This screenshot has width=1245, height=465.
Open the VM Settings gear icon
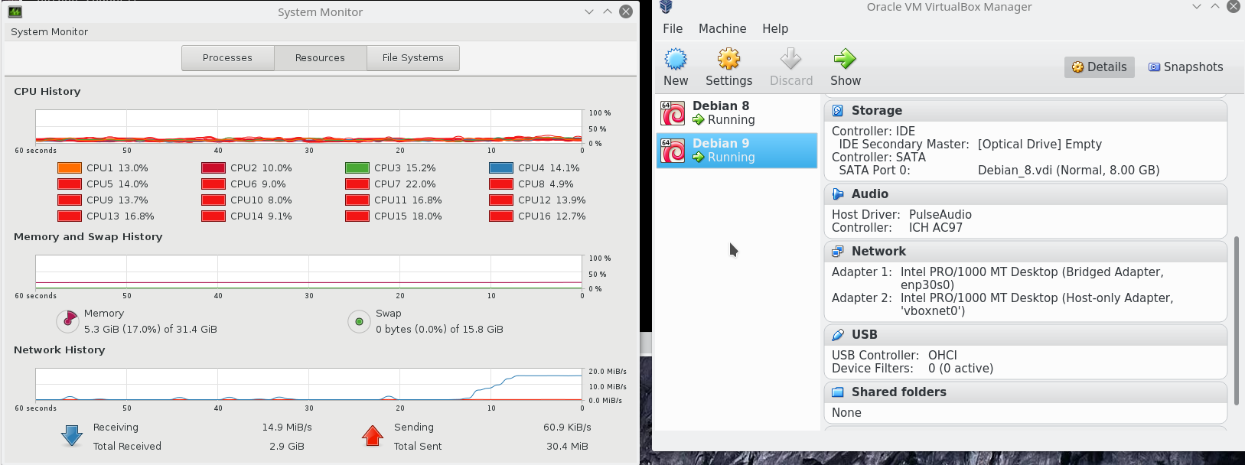[x=728, y=59]
